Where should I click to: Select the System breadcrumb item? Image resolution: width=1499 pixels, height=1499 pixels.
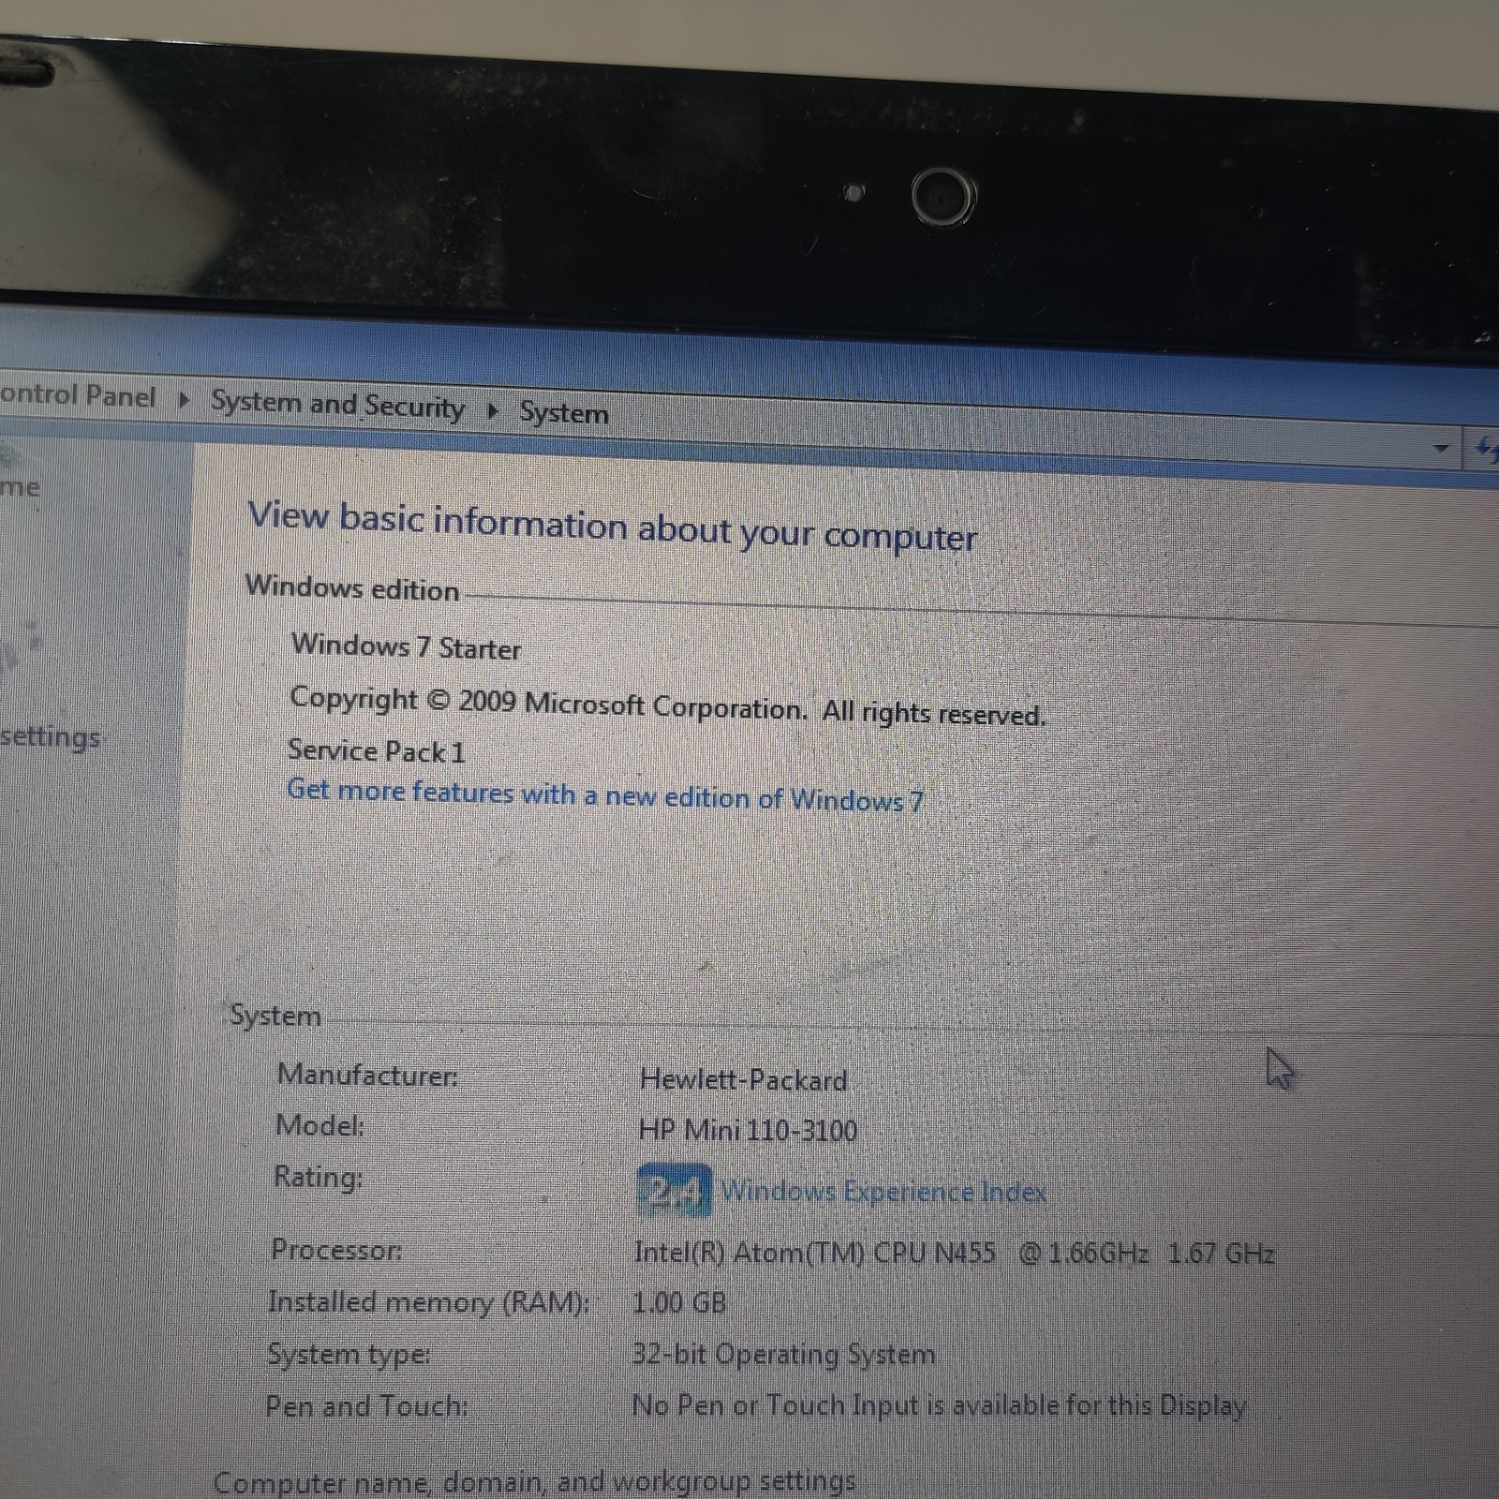click(x=564, y=413)
